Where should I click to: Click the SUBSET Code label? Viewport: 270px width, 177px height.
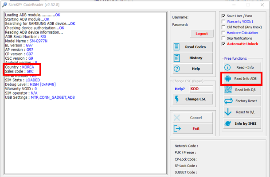186,173
